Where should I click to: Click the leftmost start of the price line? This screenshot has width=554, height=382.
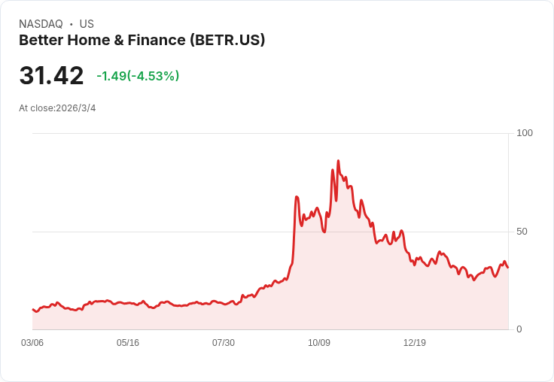coord(33,309)
